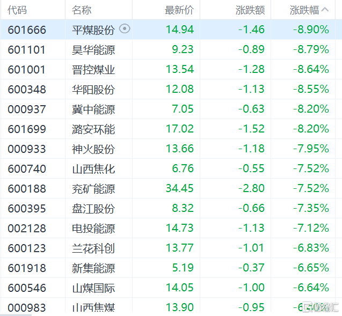The height and width of the screenshot is (316, 342).
Task: Click latest price 17.02
Action: 180,129
